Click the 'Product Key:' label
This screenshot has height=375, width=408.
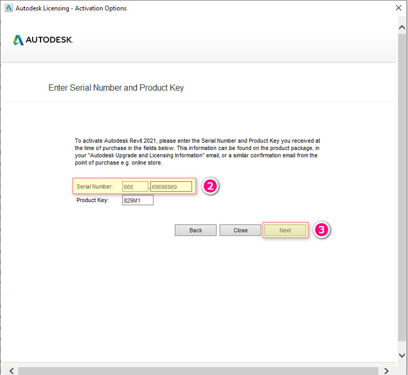click(x=92, y=200)
